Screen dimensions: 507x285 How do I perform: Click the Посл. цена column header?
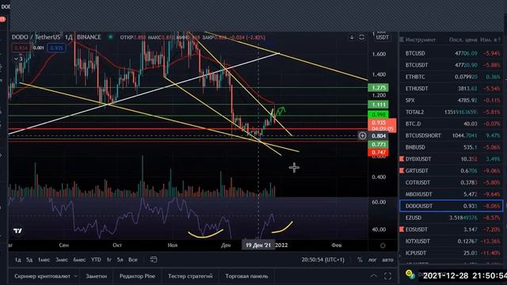(463, 40)
